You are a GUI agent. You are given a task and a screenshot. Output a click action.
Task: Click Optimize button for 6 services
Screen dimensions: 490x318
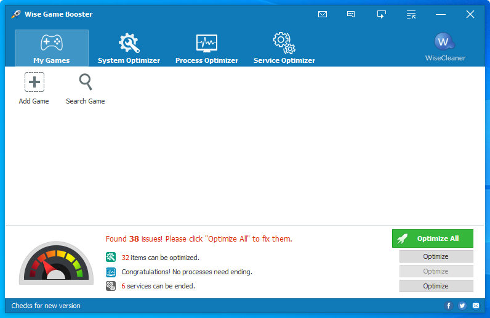coord(436,286)
